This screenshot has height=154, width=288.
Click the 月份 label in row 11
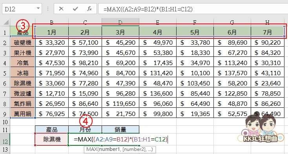point(85,130)
